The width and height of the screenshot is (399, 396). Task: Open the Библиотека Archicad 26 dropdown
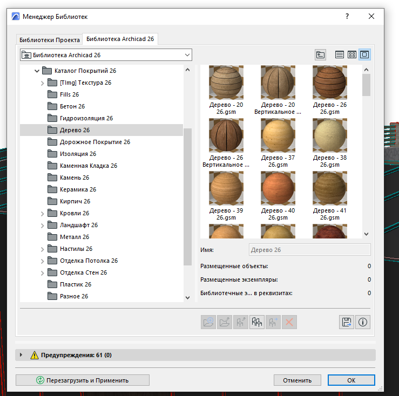(x=106, y=55)
